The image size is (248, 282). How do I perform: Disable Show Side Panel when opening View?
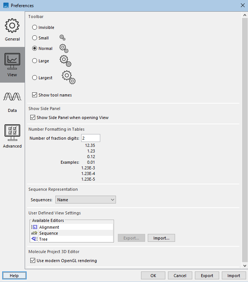[32, 118]
